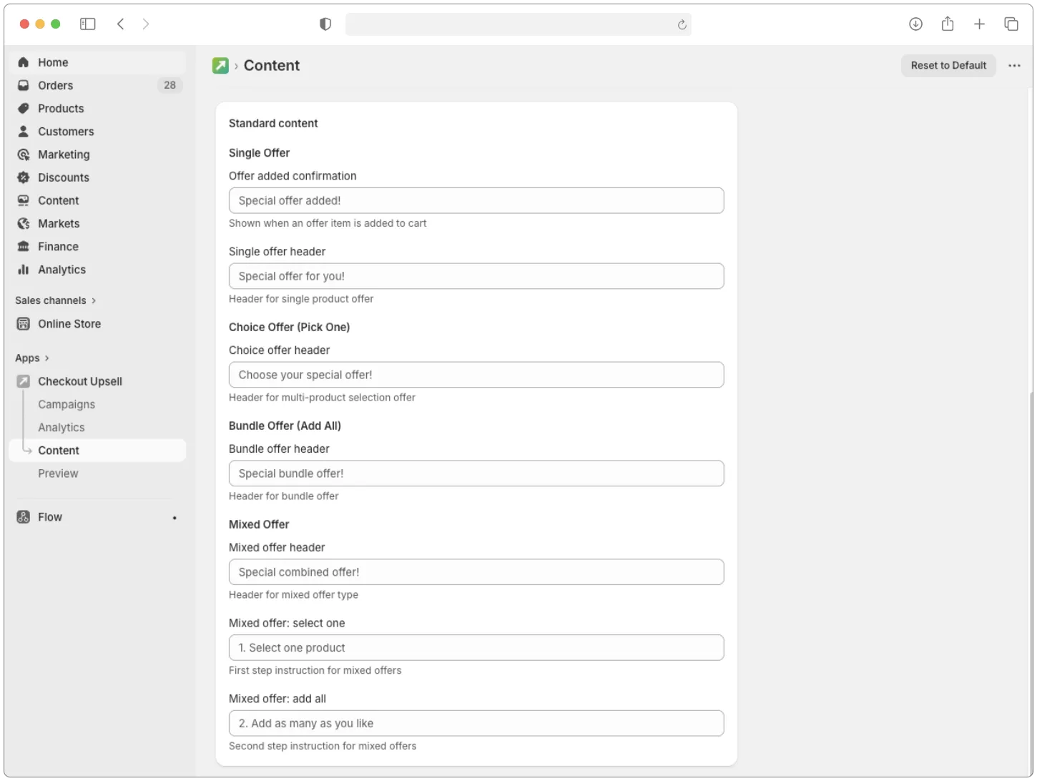Click the Reset to Default button
Image resolution: width=1037 pixels, height=781 pixels.
click(948, 65)
